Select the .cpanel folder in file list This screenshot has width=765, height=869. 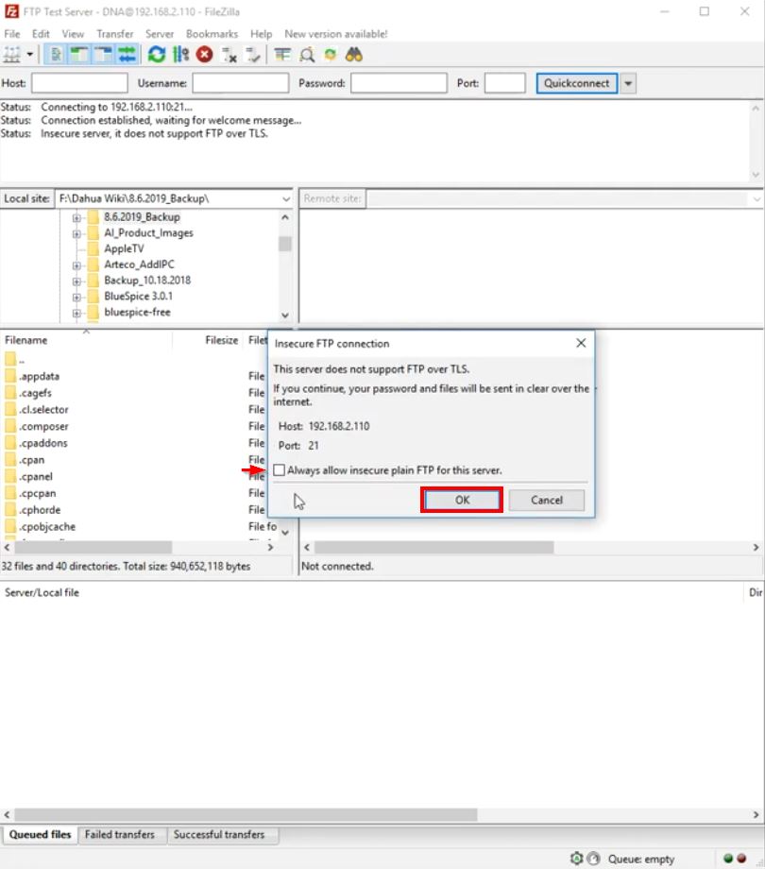pyautogui.click(x=36, y=476)
